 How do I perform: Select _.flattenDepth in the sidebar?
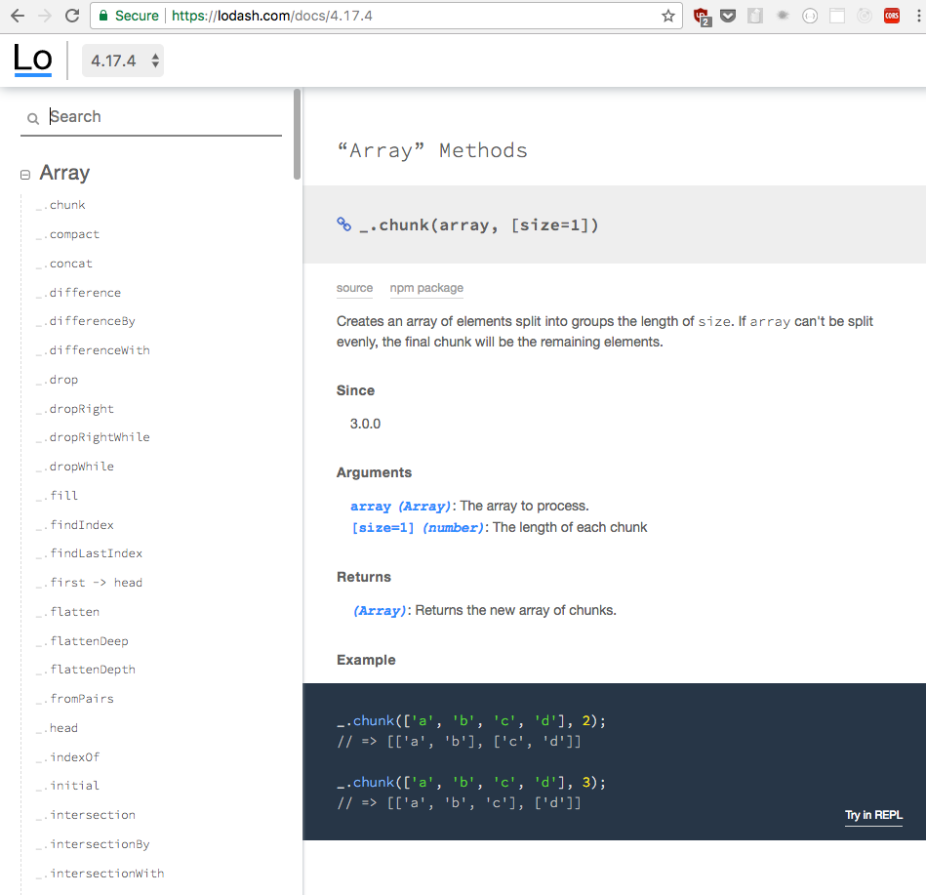tap(86, 670)
